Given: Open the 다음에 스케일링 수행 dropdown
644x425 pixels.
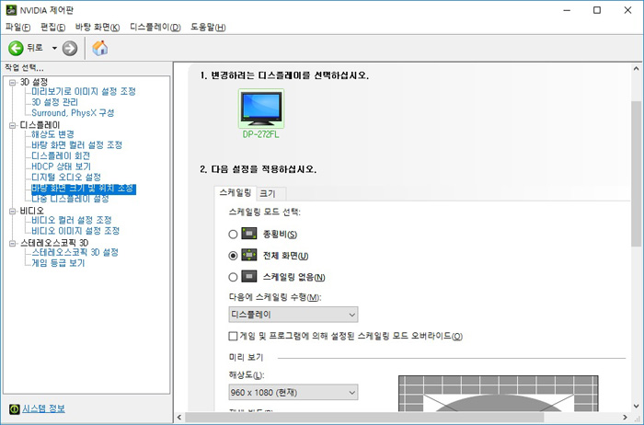Looking at the screenshot, I should pyautogui.click(x=293, y=315).
